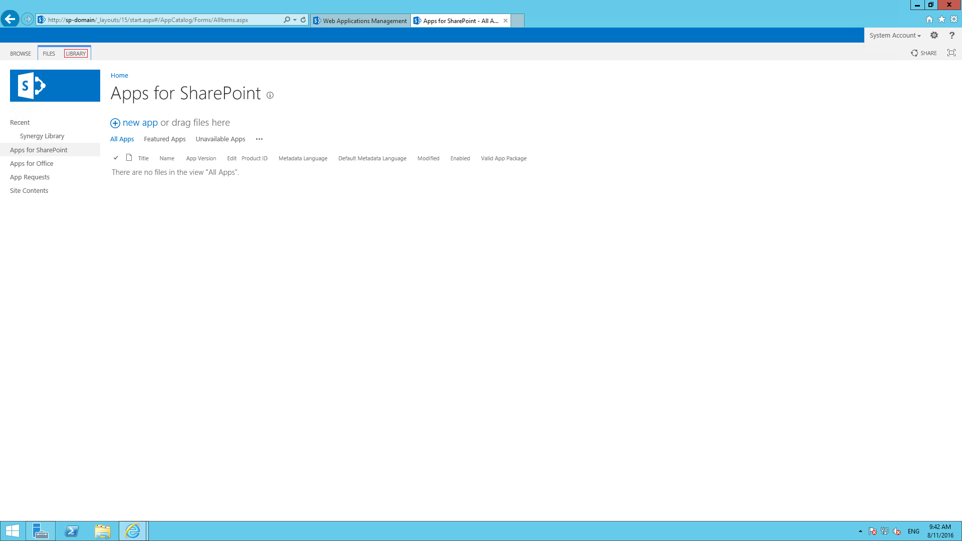The image size is (962, 541).
Task: Click the search magnifier in address bar
Action: coord(287,20)
